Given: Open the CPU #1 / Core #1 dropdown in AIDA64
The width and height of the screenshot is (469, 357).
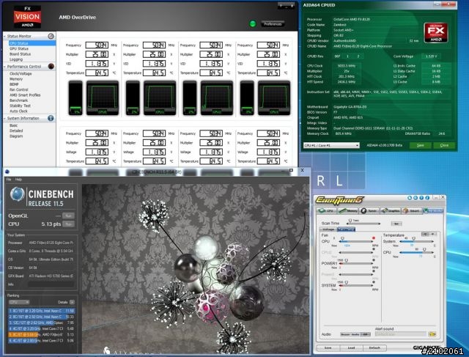Looking at the screenshot, I should pyautogui.click(x=331, y=145).
